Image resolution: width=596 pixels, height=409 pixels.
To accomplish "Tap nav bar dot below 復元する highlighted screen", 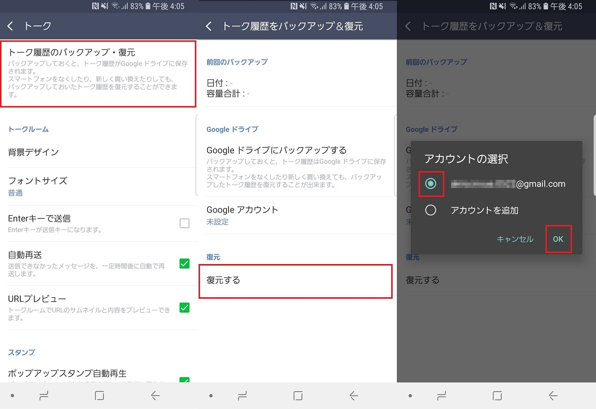I will tap(211, 396).
